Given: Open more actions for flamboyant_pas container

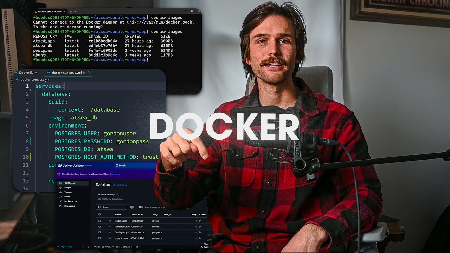Looking at the screenshot, I should pos(206,232).
